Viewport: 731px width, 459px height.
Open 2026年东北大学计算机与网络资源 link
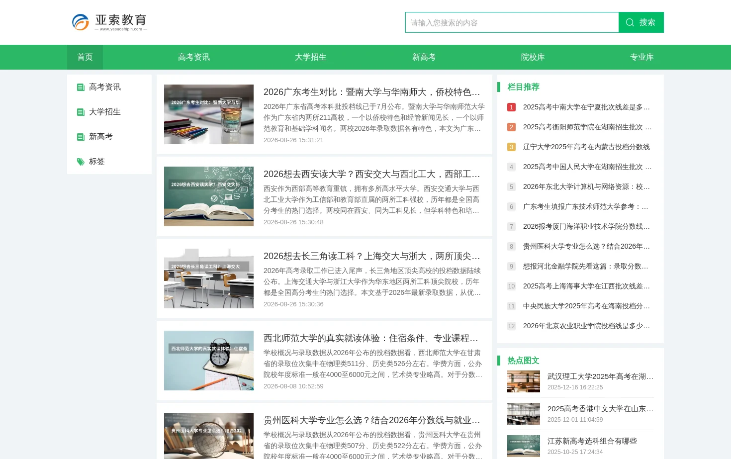pyautogui.click(x=587, y=186)
